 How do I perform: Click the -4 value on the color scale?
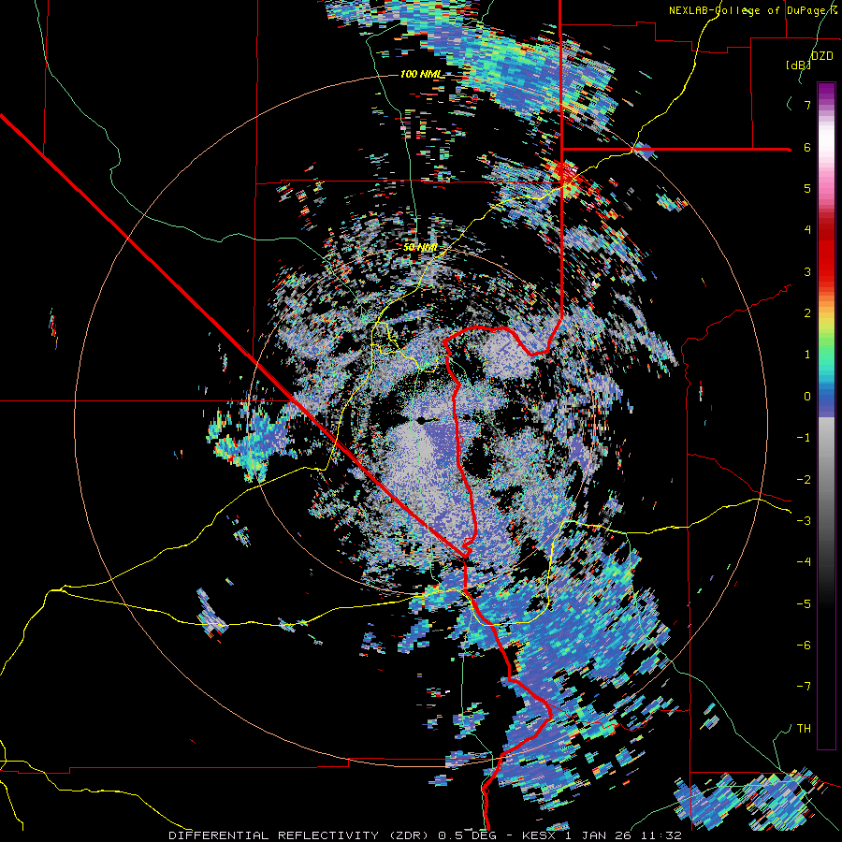pos(804,562)
